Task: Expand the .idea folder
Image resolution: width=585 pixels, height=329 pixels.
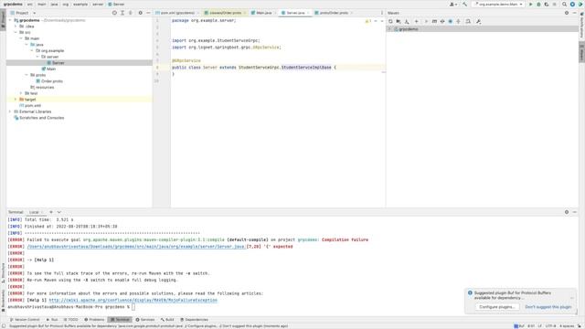Action: pyautogui.click(x=16, y=27)
